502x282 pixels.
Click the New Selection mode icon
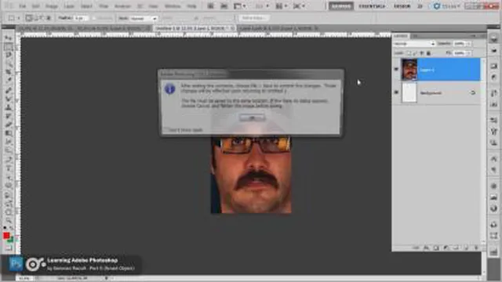29,18
